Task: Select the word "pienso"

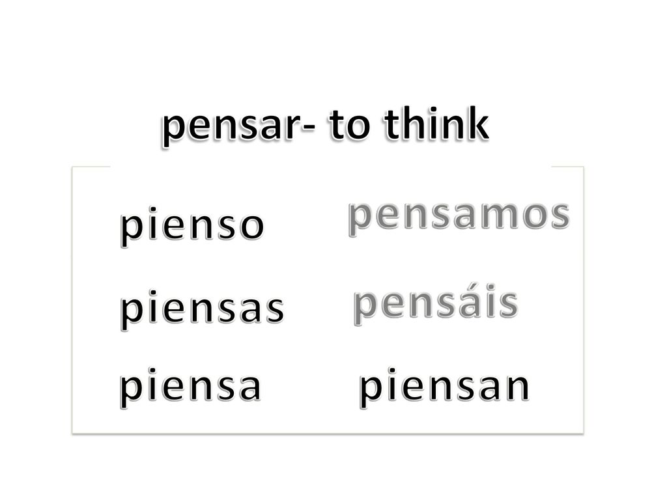Action: [x=192, y=226]
